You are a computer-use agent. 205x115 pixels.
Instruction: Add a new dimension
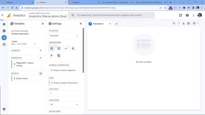(x=41, y=58)
